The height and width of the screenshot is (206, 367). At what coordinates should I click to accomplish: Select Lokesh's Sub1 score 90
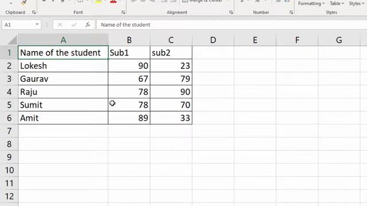coord(129,66)
